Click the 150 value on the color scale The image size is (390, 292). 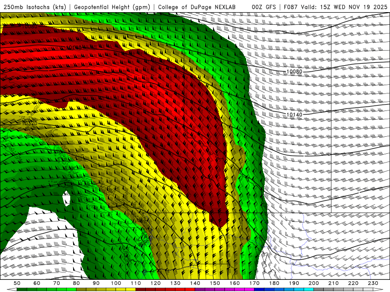(x=215, y=283)
